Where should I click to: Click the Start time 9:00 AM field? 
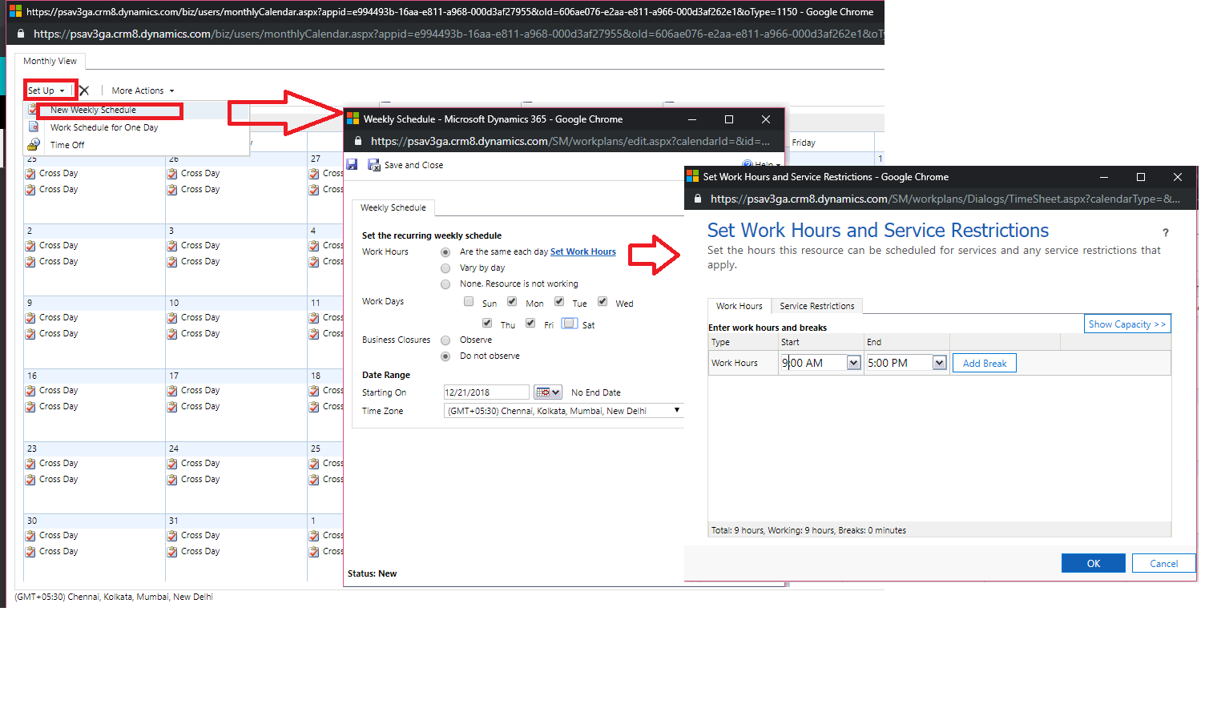pos(813,363)
